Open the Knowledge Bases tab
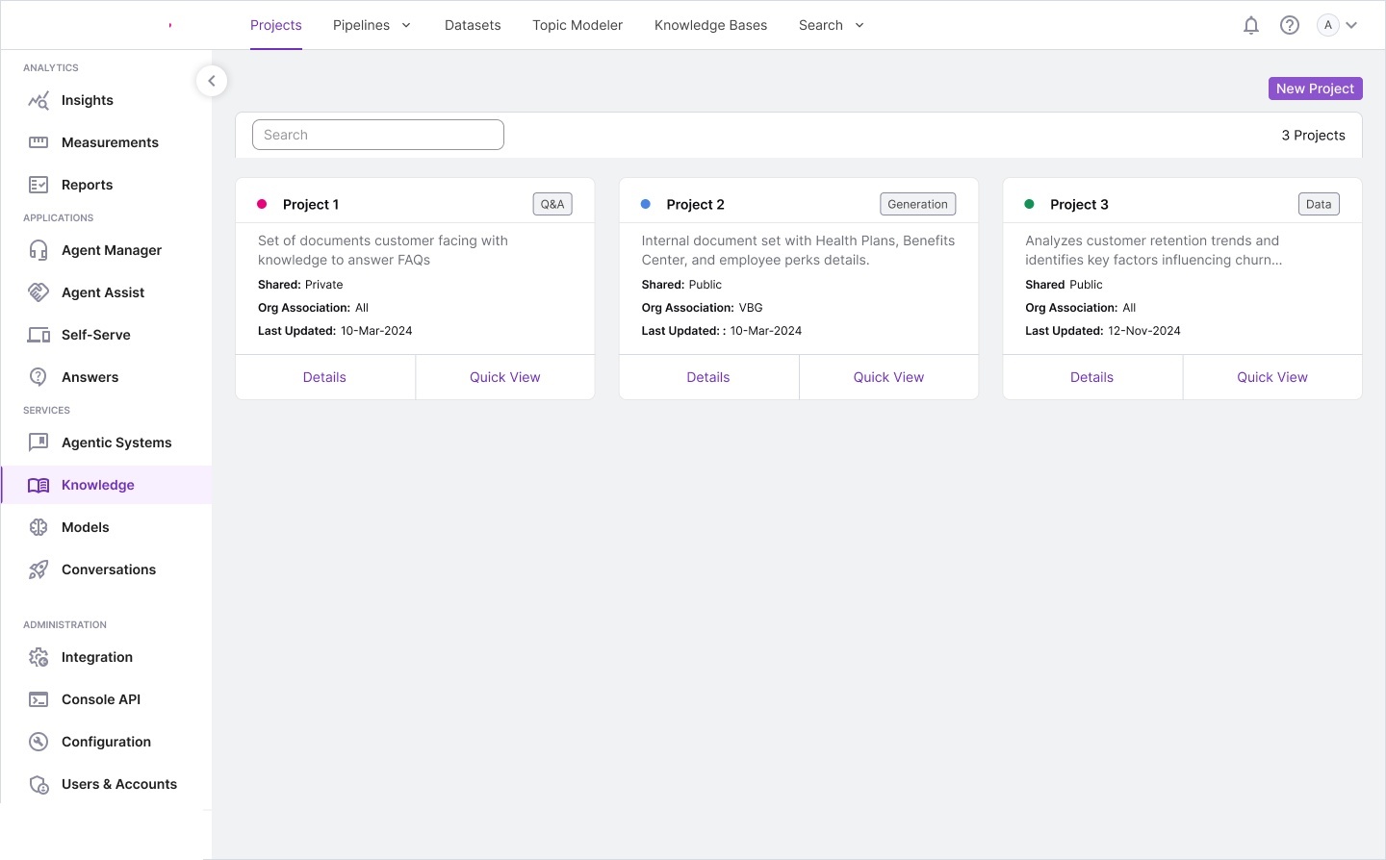Image resolution: width=1386 pixels, height=860 pixels. pyautogui.click(x=710, y=26)
